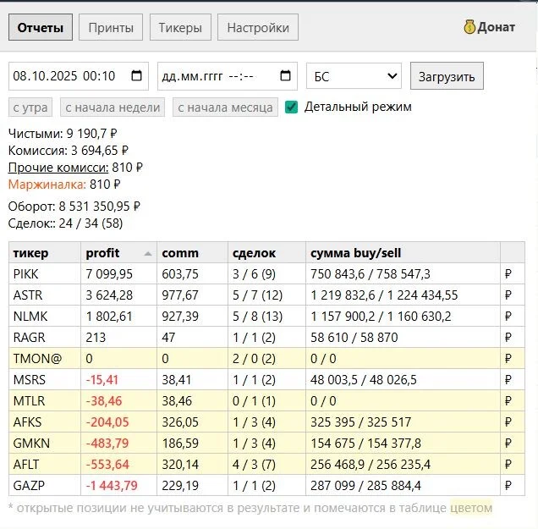This screenshot has height=529, width=538.
Task: Switch to the Принты tab
Action: click(x=111, y=27)
